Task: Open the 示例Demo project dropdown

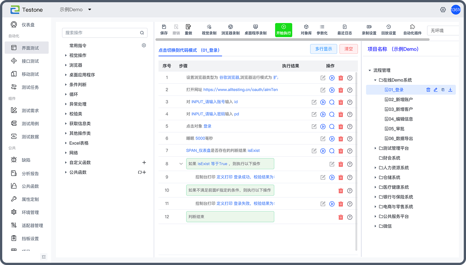Action: tap(76, 10)
